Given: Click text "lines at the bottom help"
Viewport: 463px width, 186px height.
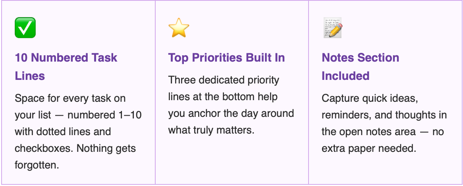Looking at the screenshot, I should pos(223,97).
